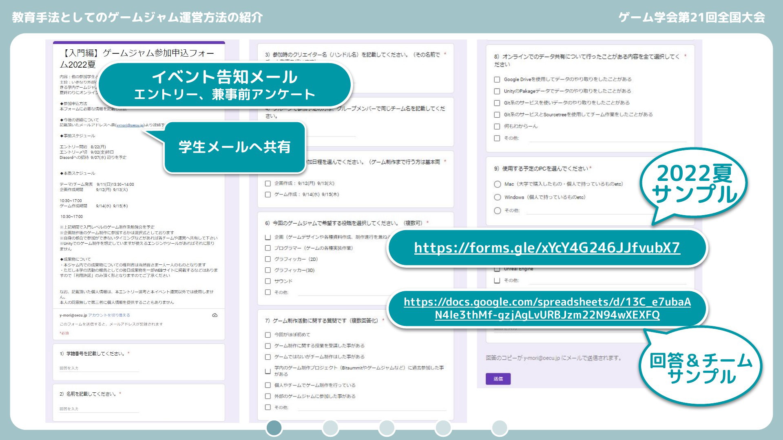783x440 pixels.
Task: Open the forms.gle/xYcY4G246JJfvubX7 link
Action: 547,247
